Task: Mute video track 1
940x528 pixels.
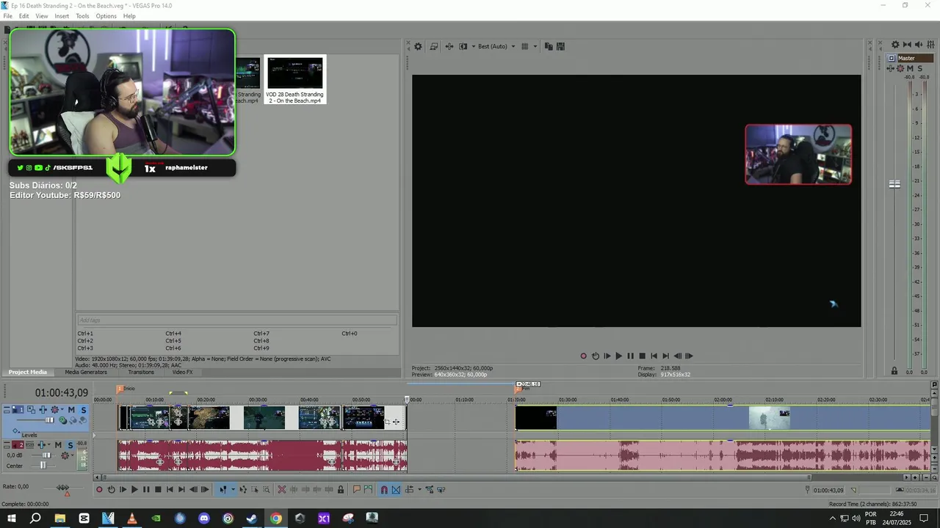Action: pos(71,410)
